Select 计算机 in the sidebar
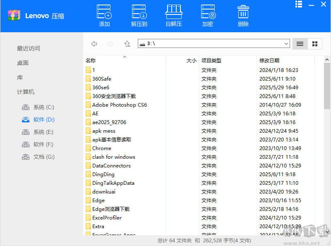This screenshot has width=331, height=246. coord(26,92)
